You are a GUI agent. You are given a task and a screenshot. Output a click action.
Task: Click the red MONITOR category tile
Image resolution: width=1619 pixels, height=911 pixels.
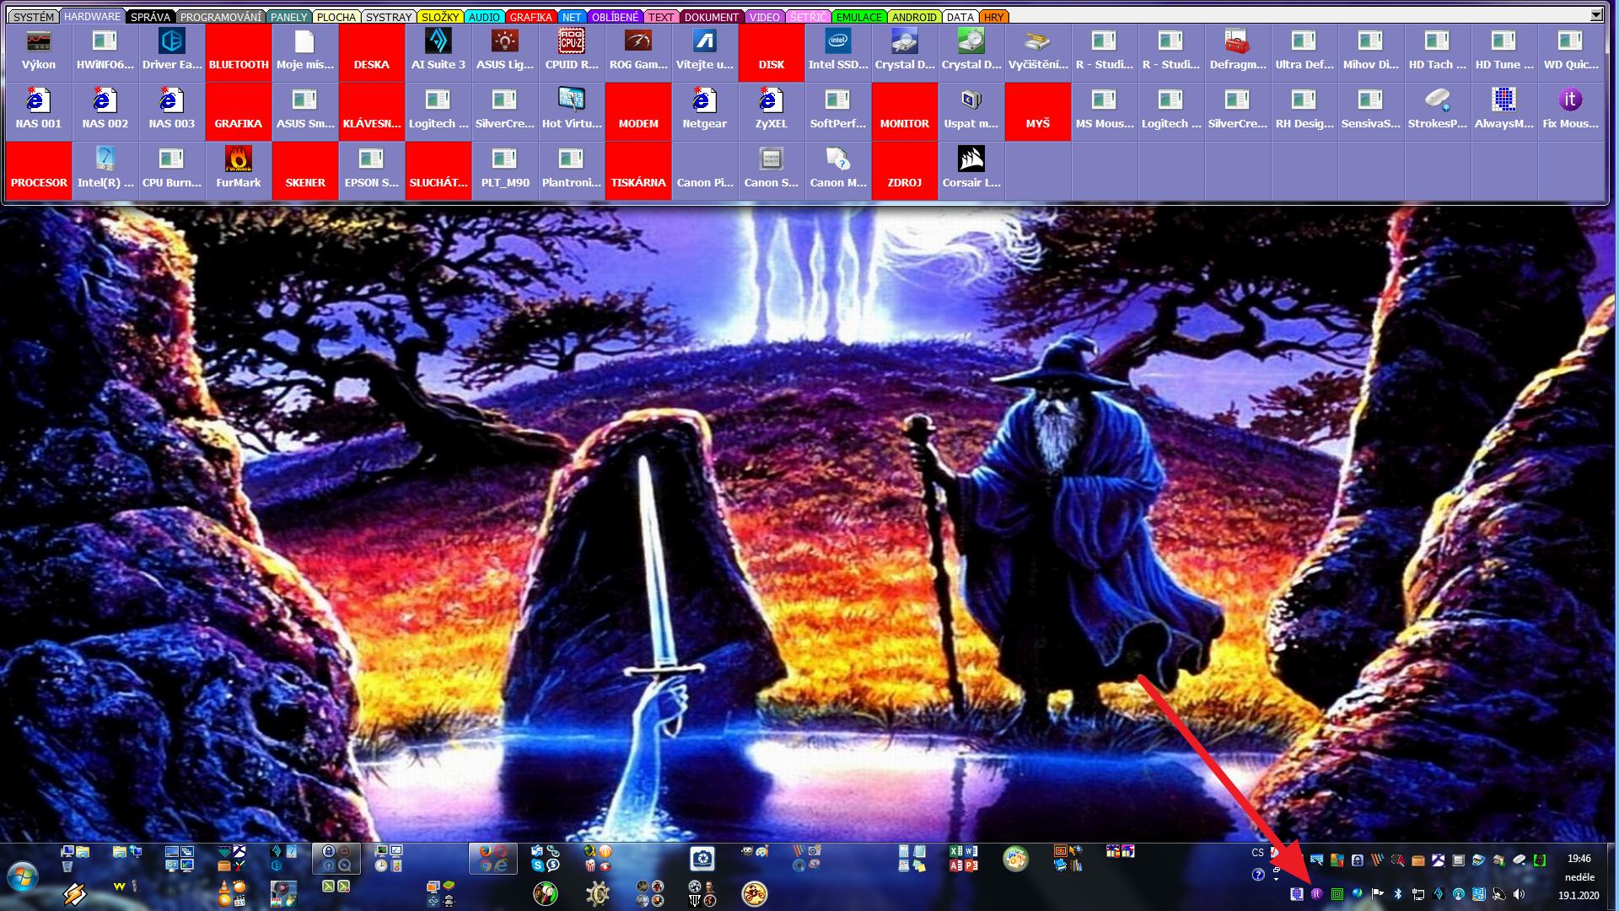905,111
